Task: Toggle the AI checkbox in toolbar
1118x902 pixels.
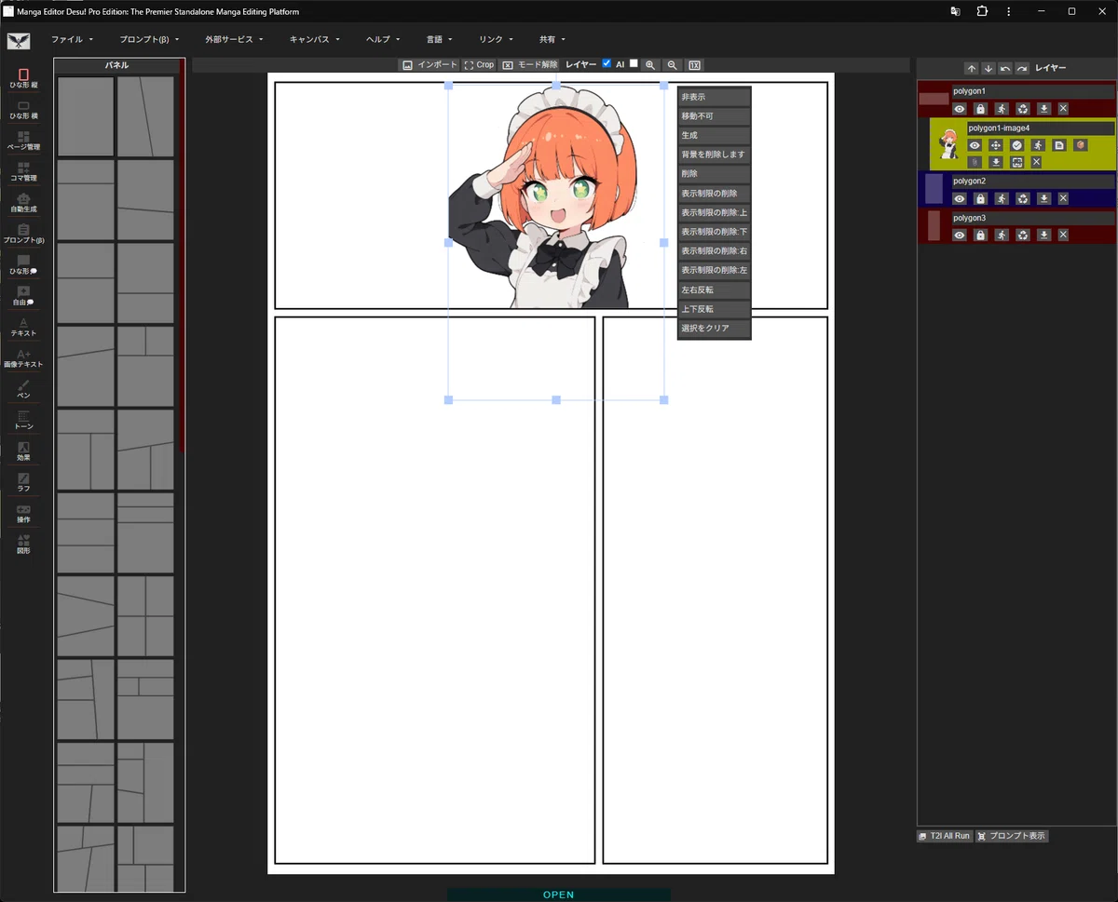Action: (x=634, y=63)
